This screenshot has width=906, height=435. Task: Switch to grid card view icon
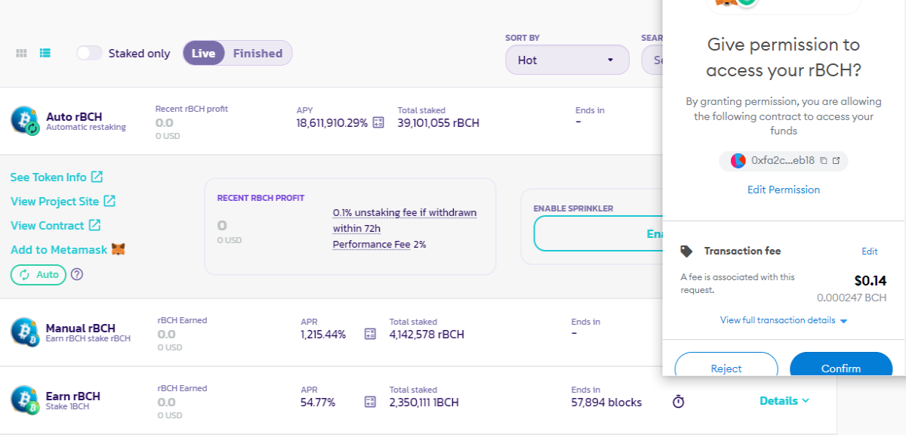point(22,54)
